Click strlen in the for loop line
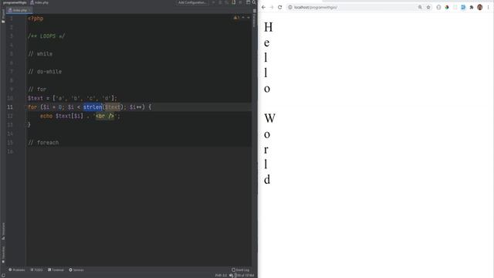 coord(93,107)
